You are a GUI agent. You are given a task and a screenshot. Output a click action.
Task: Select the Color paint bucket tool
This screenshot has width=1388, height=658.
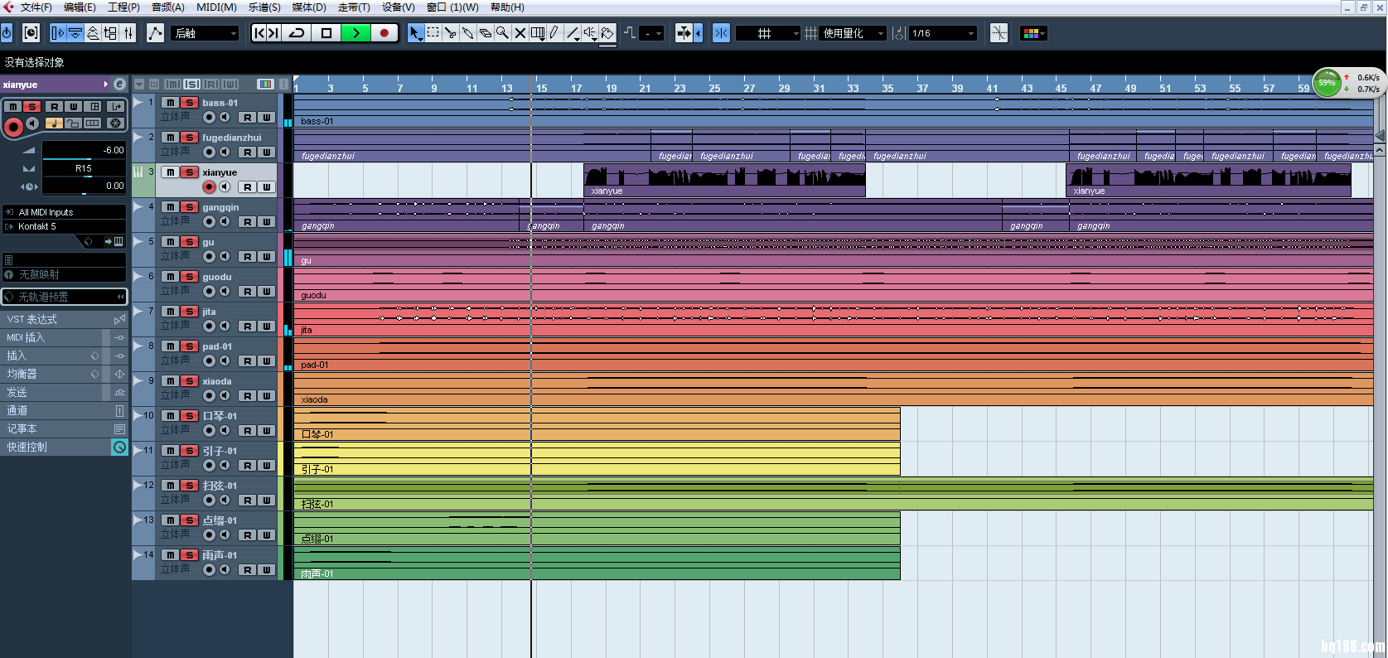[x=607, y=33]
